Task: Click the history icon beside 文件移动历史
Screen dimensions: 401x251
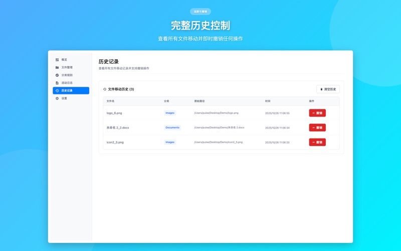Action: (105, 89)
